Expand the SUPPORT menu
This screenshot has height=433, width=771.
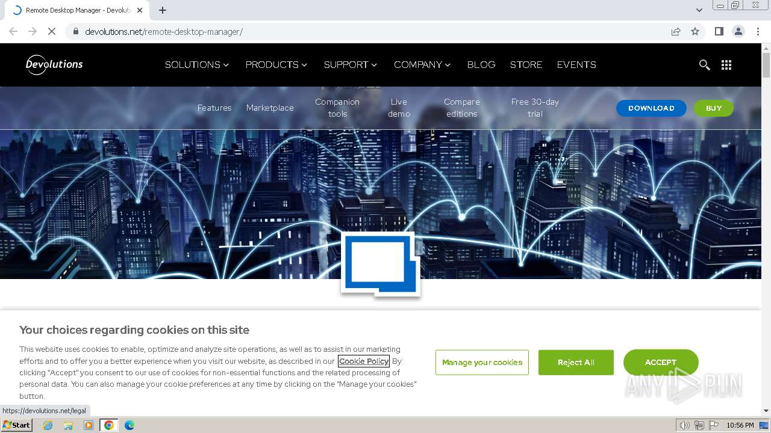(x=351, y=64)
